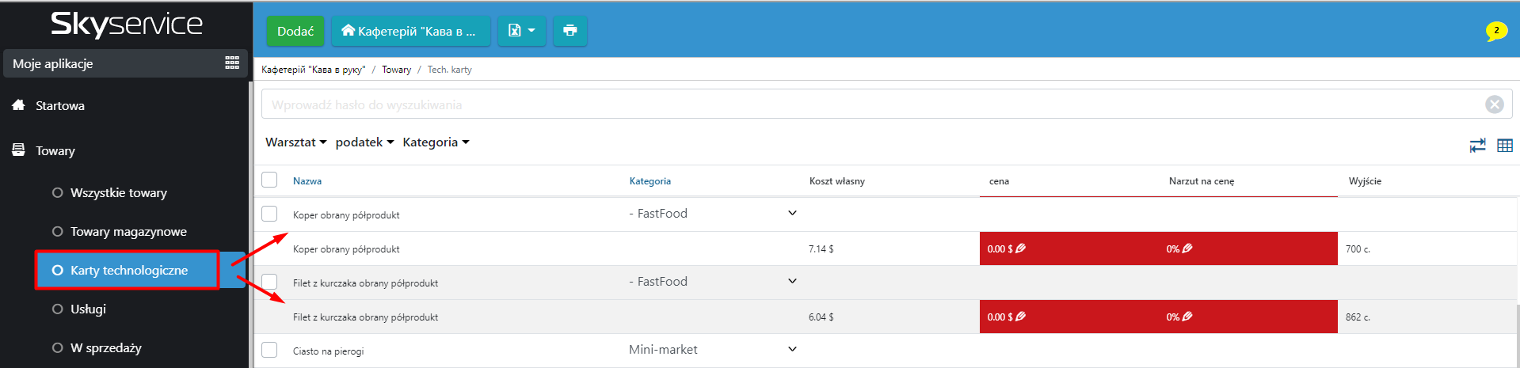Viewport: 1520px width, 368px height.
Task: Edit markup pencil for Filet z kurczaka
Action: [x=1187, y=317]
